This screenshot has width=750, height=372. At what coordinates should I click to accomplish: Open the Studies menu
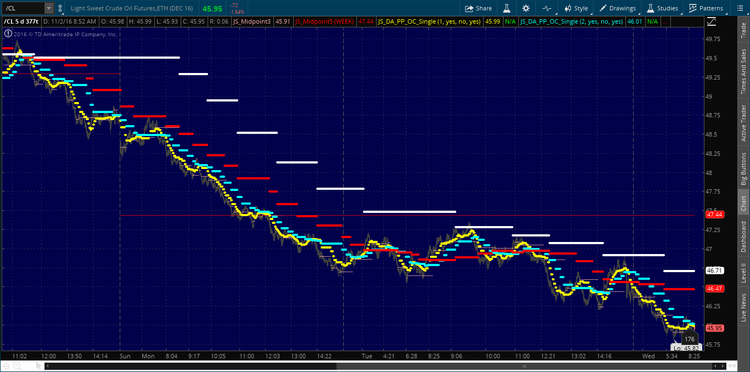[x=662, y=8]
